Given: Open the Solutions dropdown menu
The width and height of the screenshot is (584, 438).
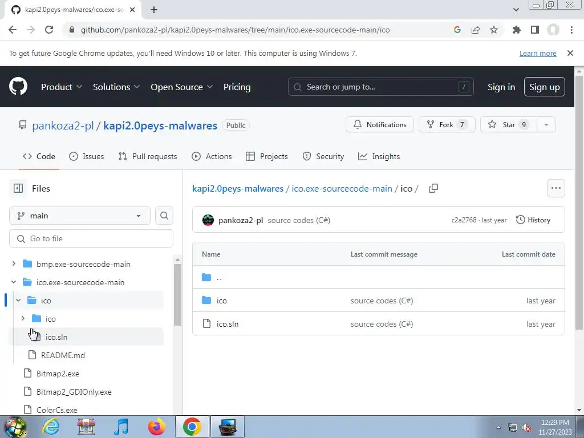Looking at the screenshot, I should tap(116, 87).
